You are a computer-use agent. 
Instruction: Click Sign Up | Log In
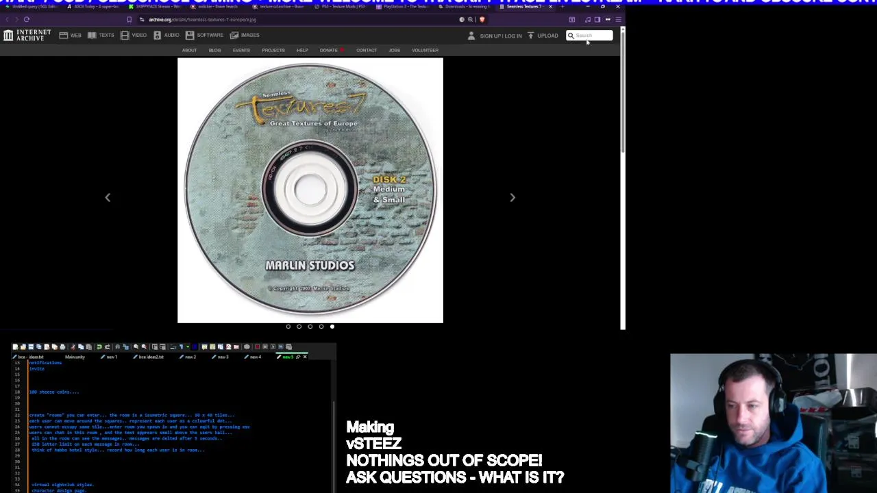pyautogui.click(x=501, y=36)
